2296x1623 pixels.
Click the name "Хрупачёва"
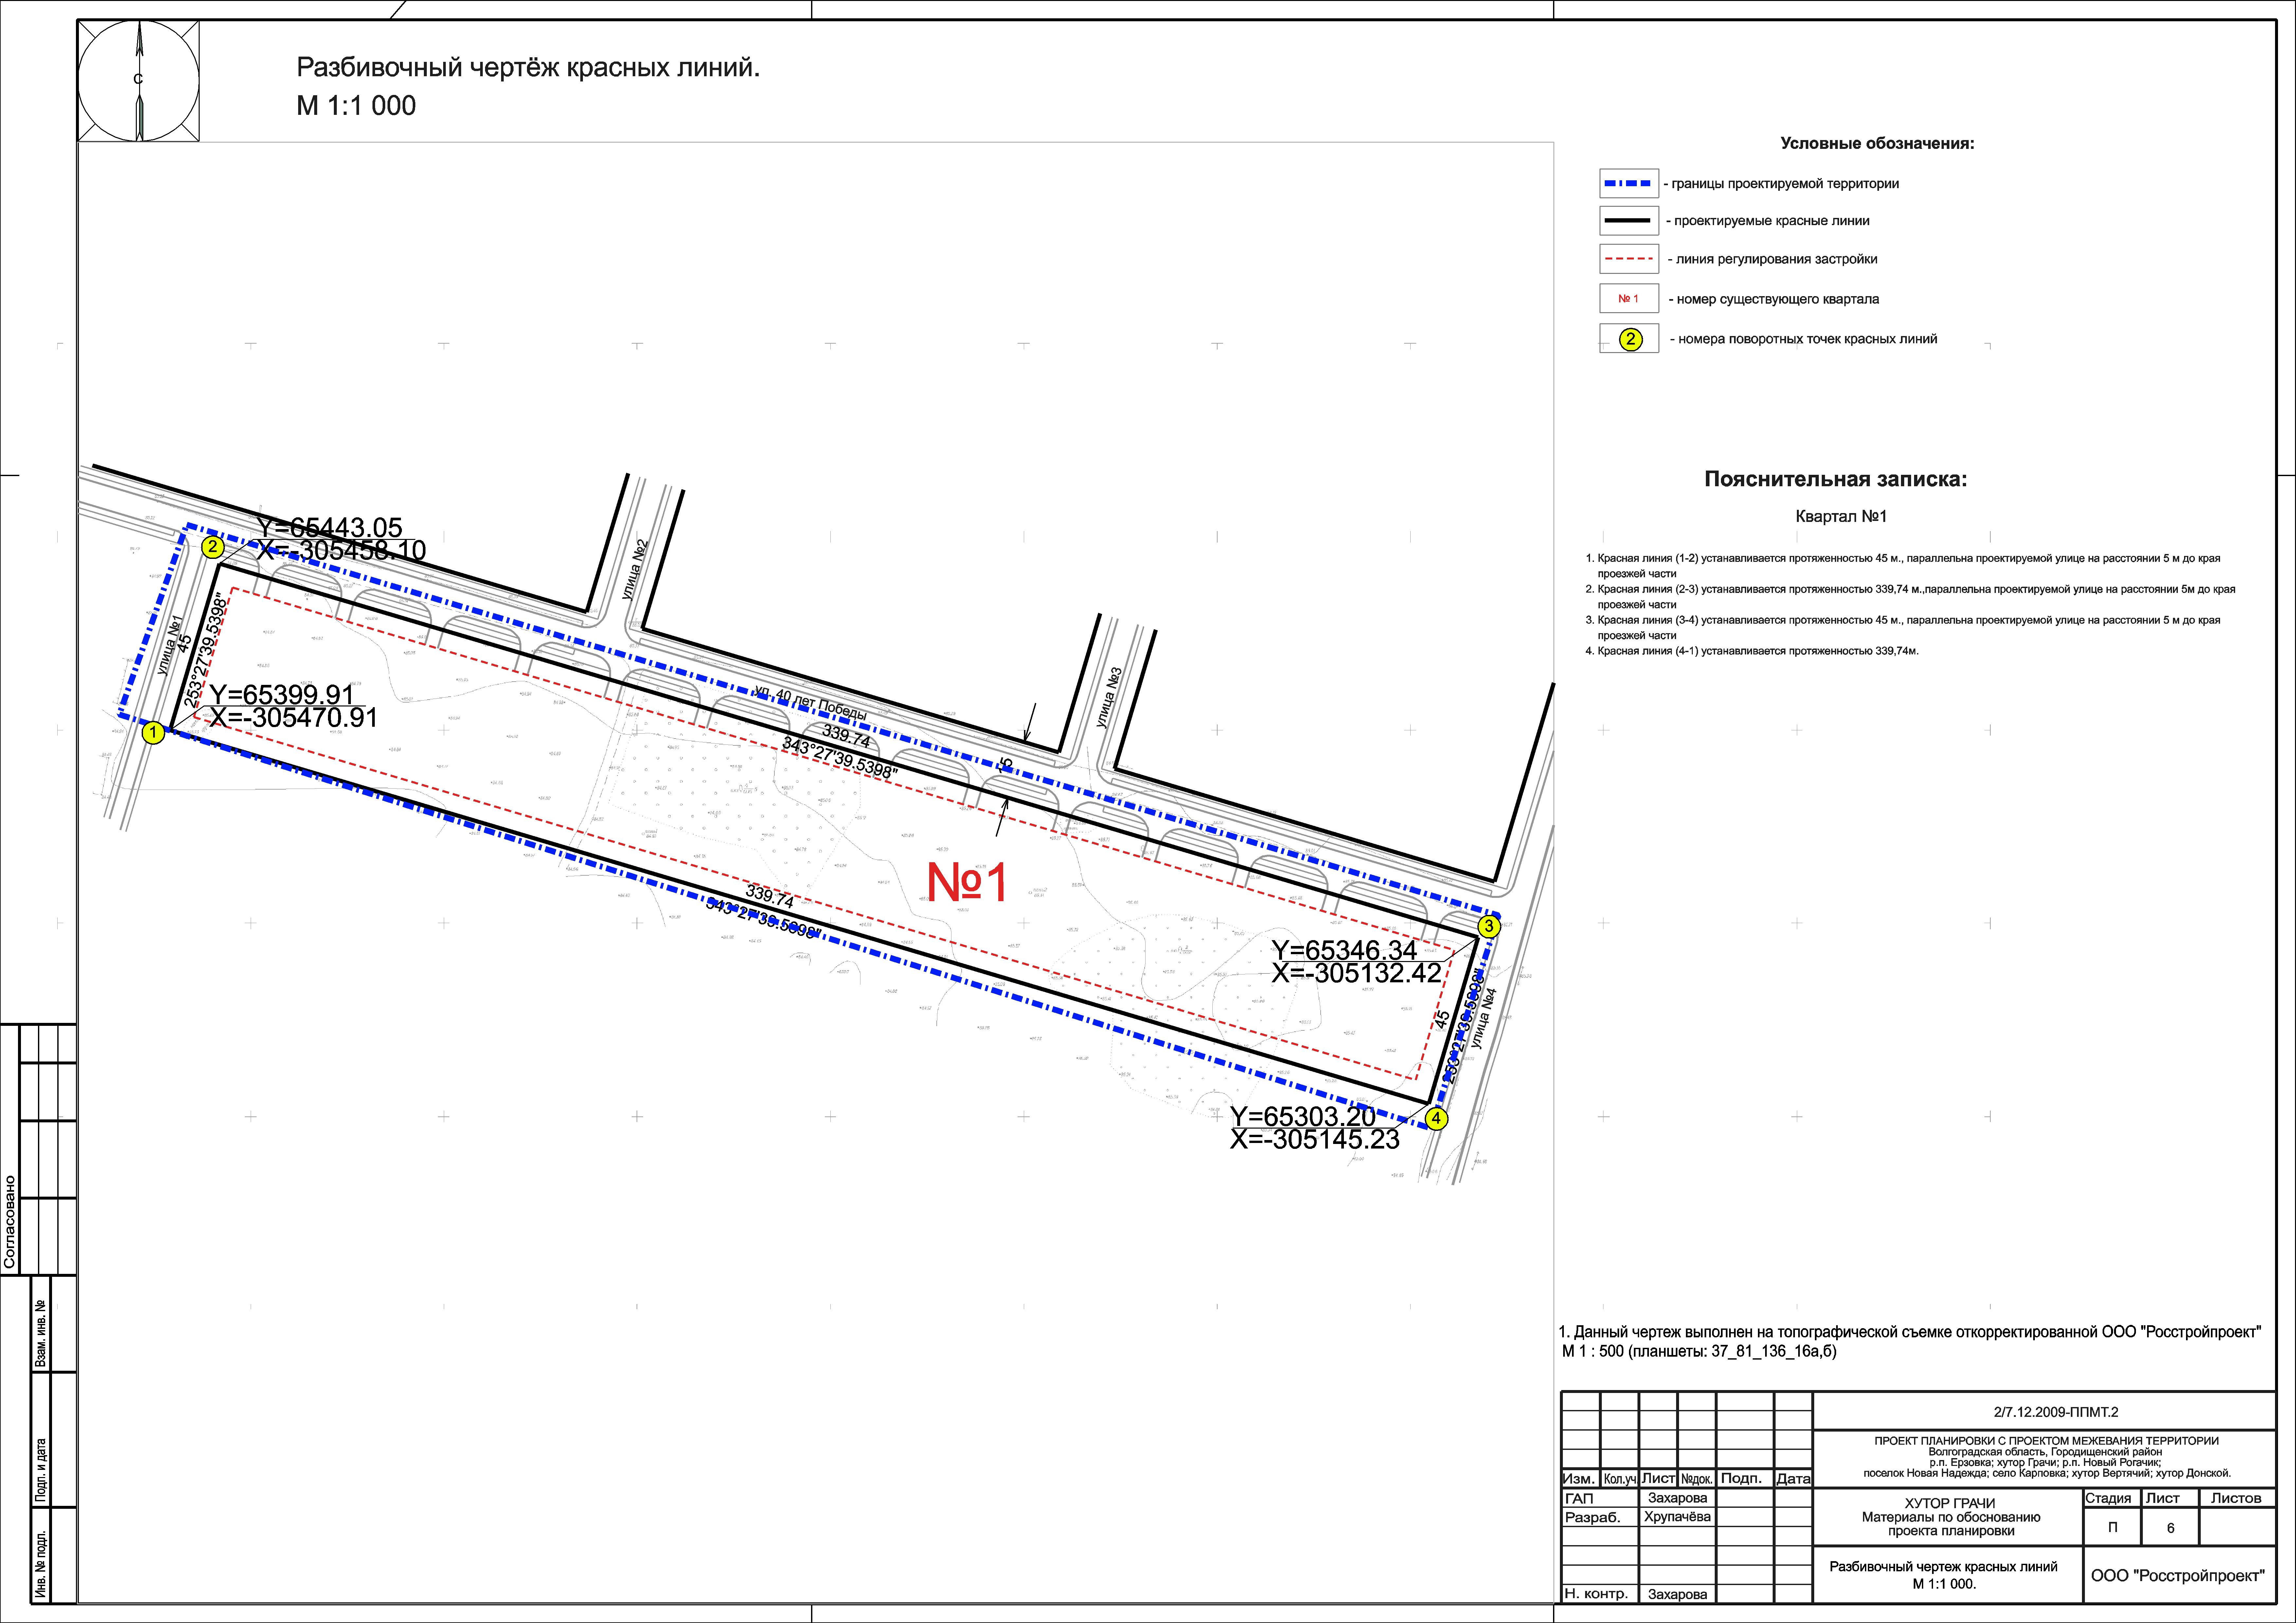tap(1677, 1517)
